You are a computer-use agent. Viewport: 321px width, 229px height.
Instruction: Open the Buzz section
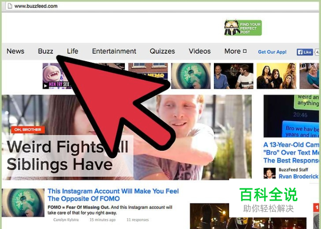[45, 51]
